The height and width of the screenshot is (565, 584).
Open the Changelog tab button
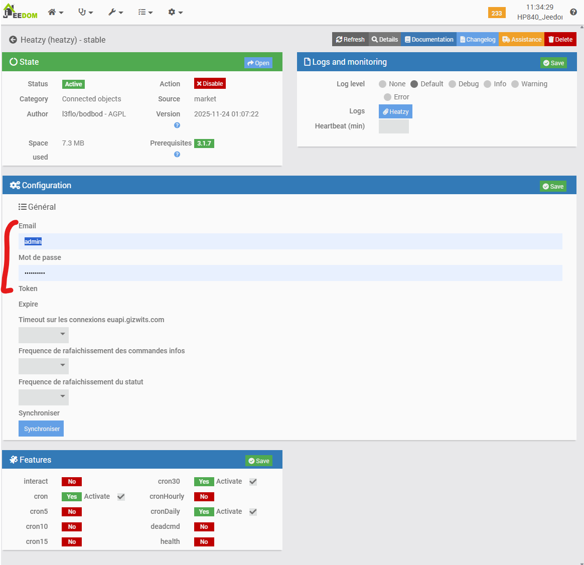pyautogui.click(x=477, y=40)
